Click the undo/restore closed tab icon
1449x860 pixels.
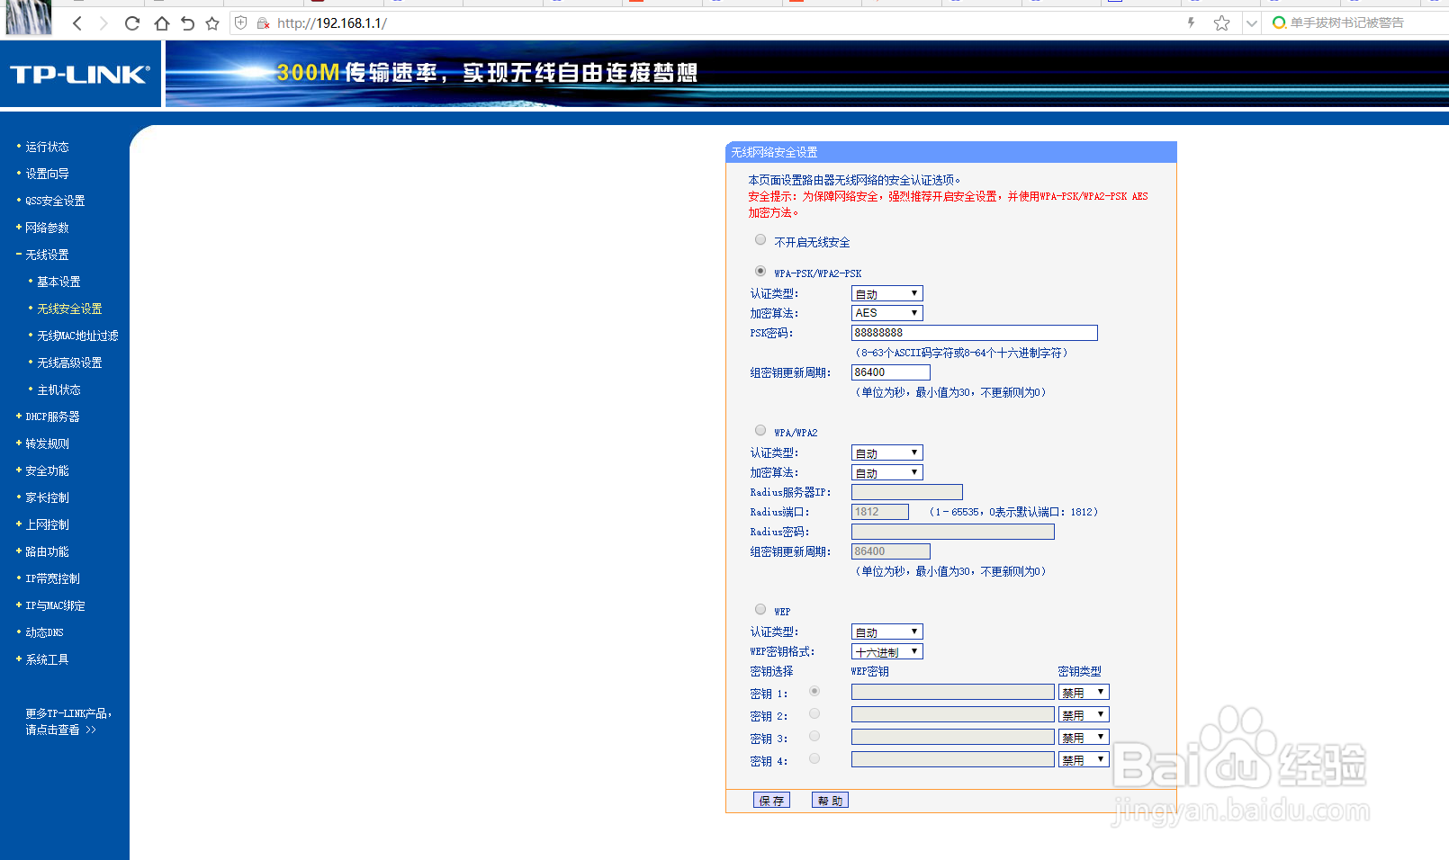(187, 23)
